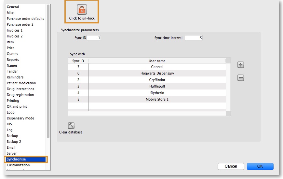The image size is (283, 179).
Task: Click the Sync time interval field
Action: pyautogui.click(x=194, y=38)
